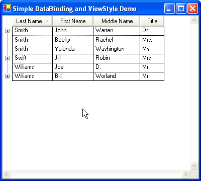Select the cell 'Jill'
Image resolution: width=201 pixels, height=181 pixels.
point(73,58)
